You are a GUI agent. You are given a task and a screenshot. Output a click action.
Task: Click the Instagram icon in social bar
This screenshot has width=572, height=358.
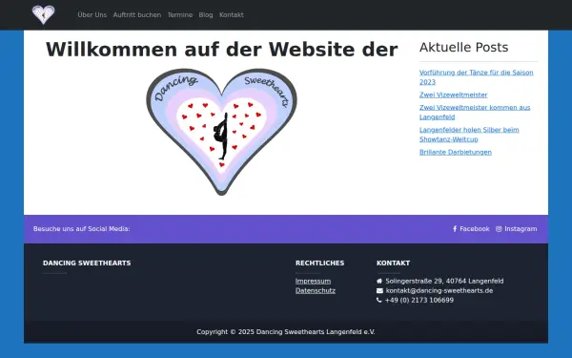pos(499,229)
